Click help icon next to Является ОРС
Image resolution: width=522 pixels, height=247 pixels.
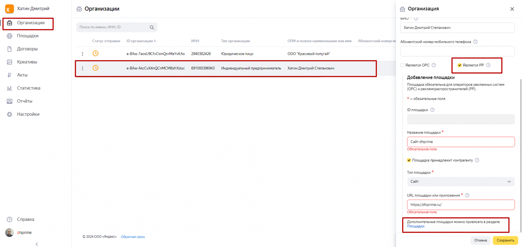click(x=434, y=65)
